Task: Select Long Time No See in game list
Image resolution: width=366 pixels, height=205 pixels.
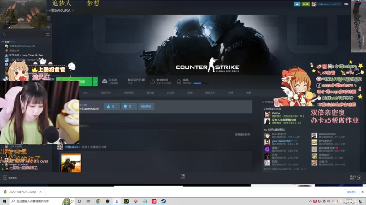Action: coord(26,55)
